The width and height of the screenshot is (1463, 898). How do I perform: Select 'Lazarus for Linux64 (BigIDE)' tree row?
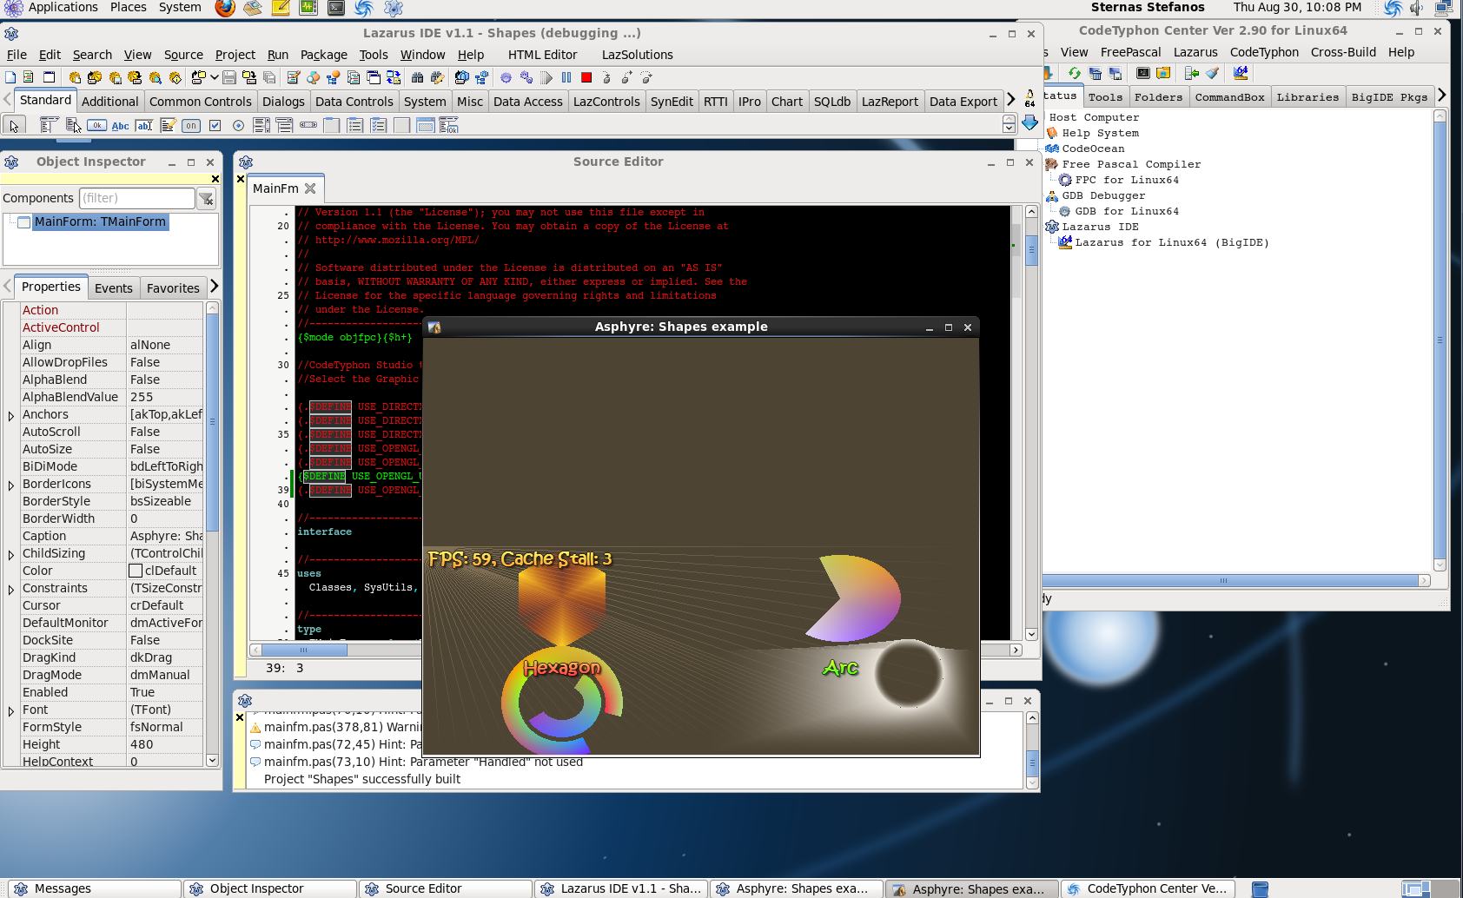pos(1172,242)
